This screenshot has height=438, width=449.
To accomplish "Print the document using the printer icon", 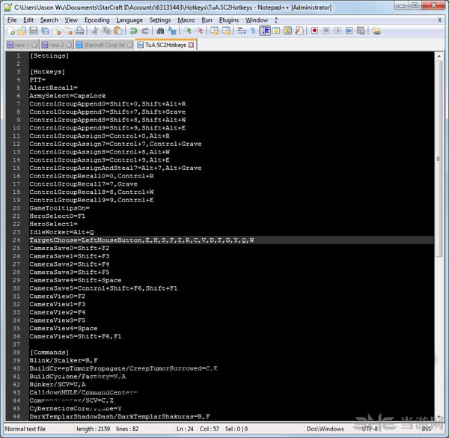I will tap(79, 31).
